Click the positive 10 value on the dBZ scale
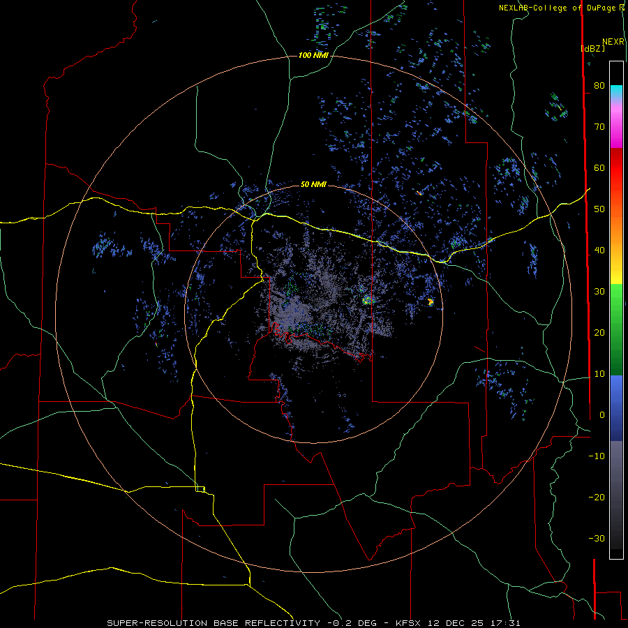This screenshot has height=628, width=628. 599,374
